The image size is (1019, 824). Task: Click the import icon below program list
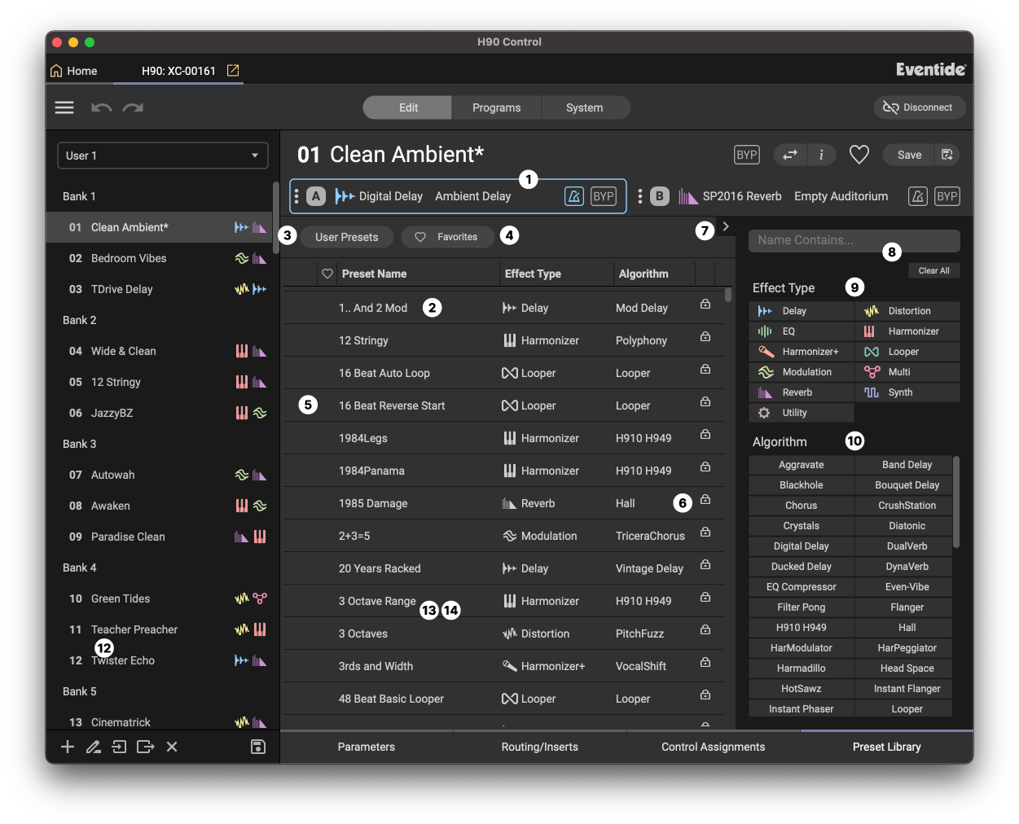pos(119,747)
